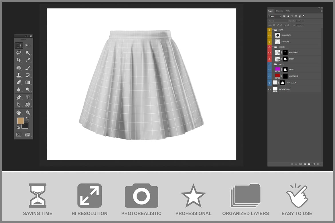Select the History Brush tool
This screenshot has width=335, height=223.
[x=28, y=75]
